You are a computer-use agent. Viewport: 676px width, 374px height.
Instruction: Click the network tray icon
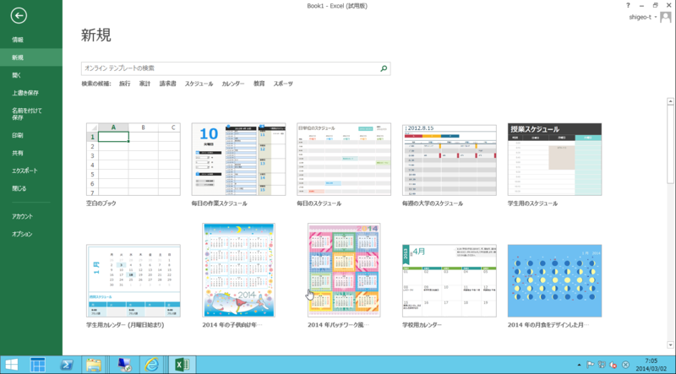coord(602,365)
